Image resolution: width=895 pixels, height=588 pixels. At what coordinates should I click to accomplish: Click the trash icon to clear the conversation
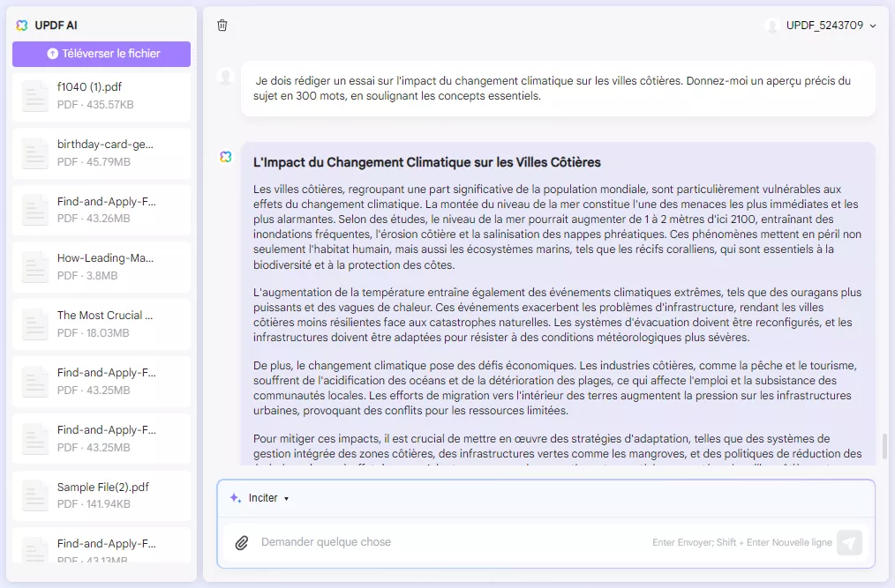[x=222, y=26]
